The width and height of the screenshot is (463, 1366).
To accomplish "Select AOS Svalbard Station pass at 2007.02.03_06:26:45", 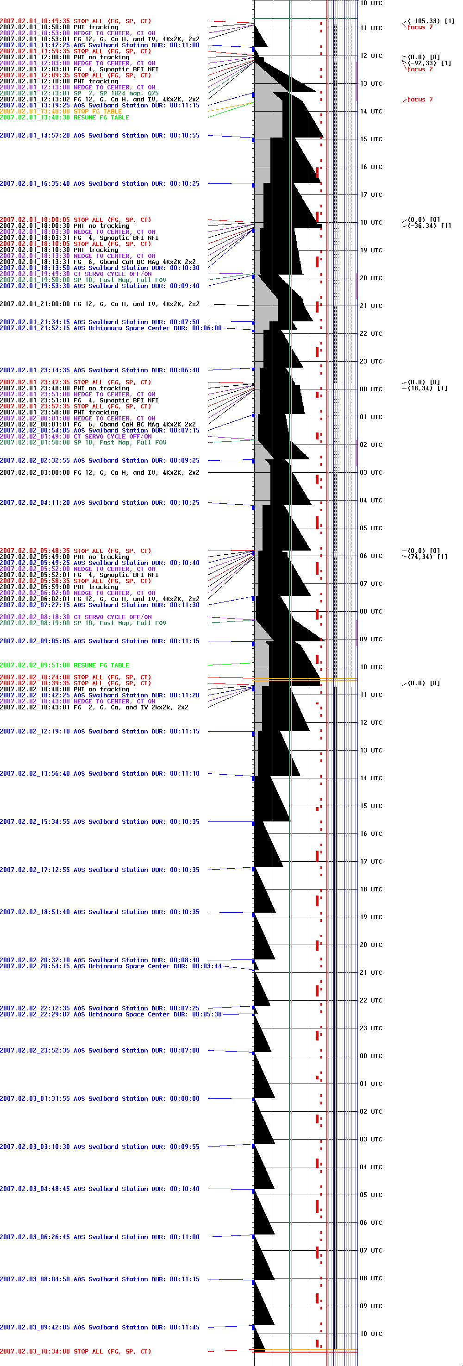I will [100, 1237].
